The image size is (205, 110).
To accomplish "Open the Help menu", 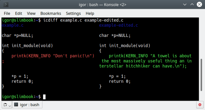I will tap(90, 13).
